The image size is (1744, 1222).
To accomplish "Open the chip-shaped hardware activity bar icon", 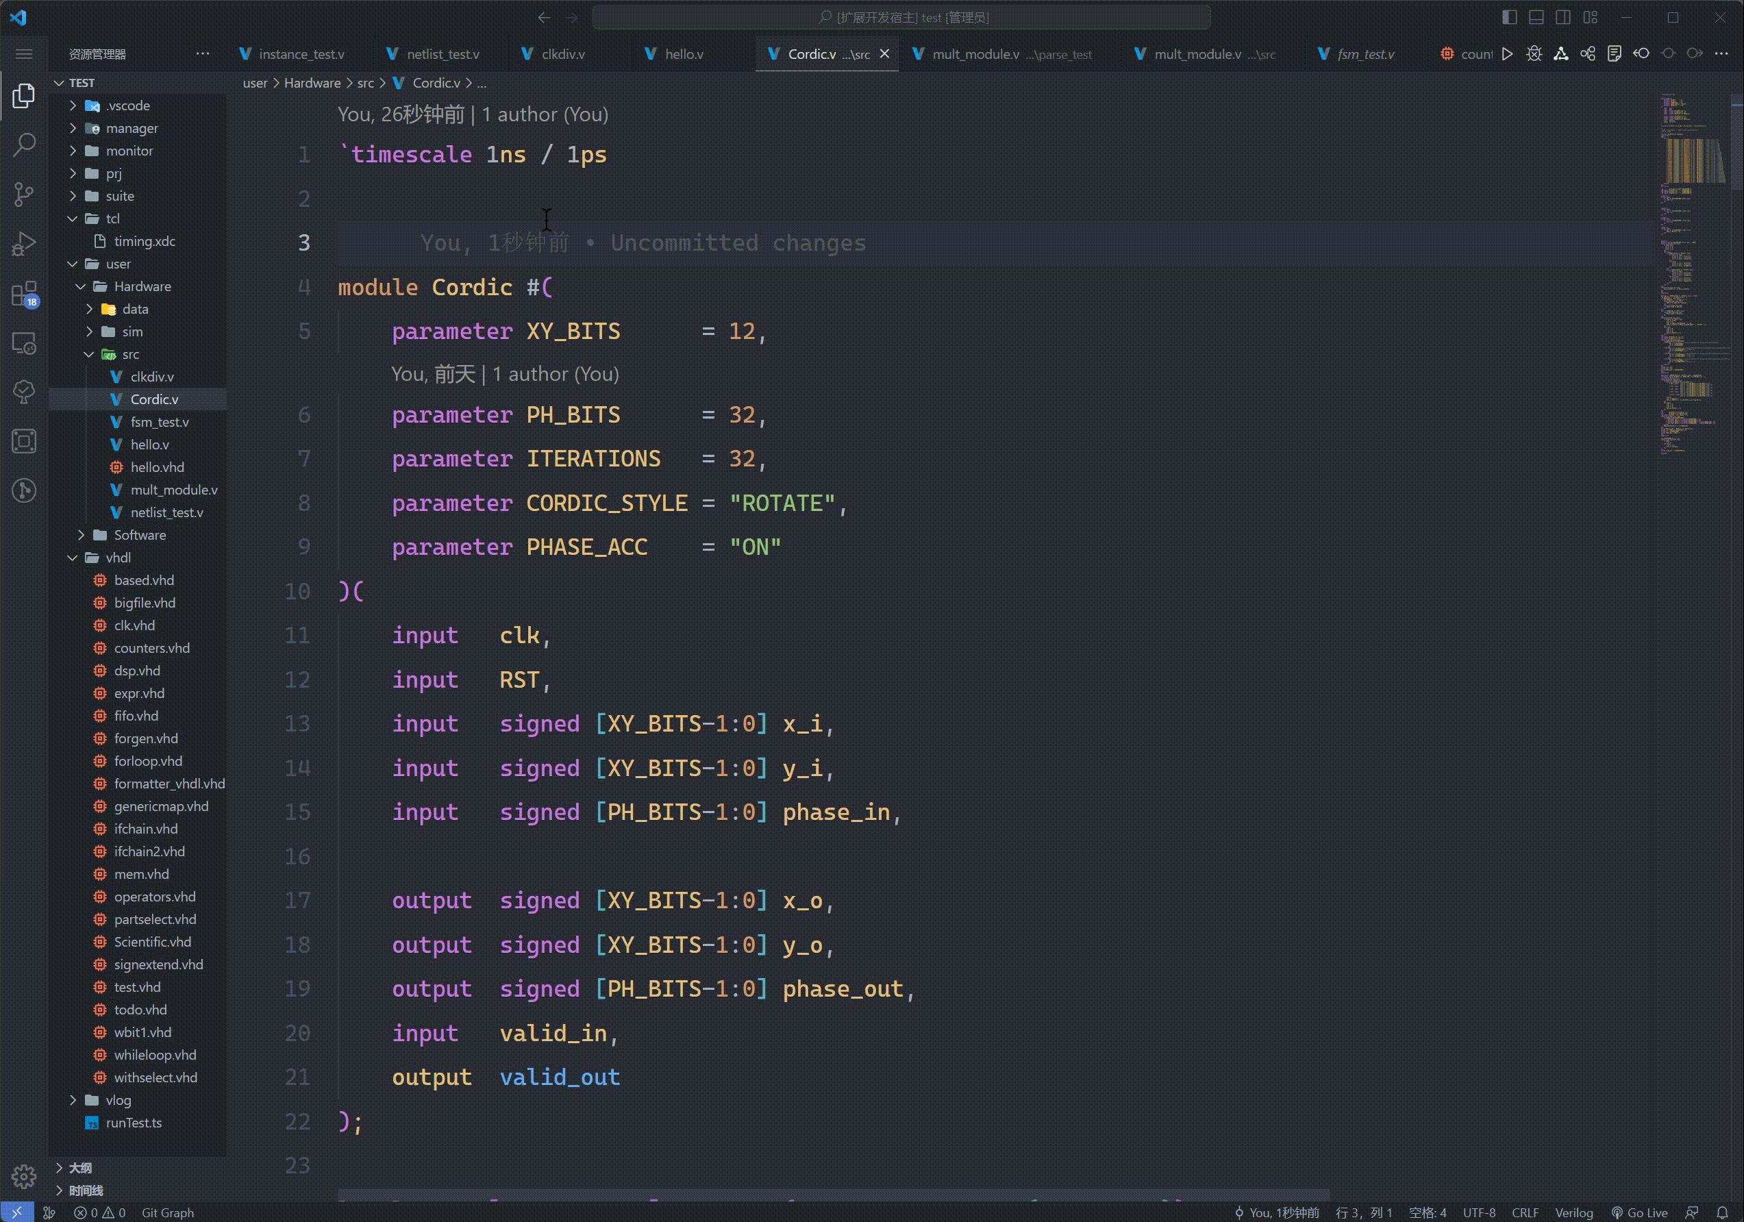I will click(23, 441).
